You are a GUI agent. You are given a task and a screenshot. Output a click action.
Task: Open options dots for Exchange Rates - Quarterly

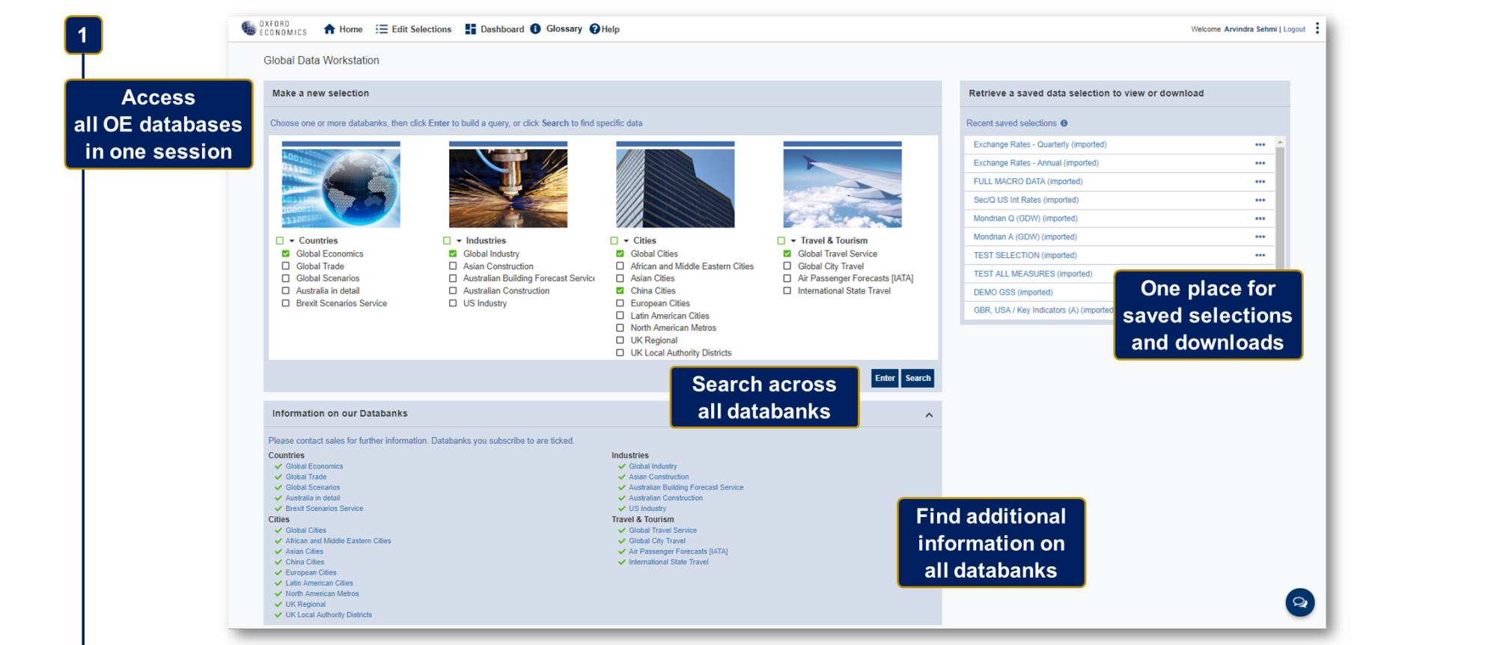coord(1260,144)
